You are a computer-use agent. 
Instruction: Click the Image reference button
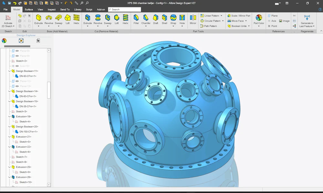click(284, 21)
